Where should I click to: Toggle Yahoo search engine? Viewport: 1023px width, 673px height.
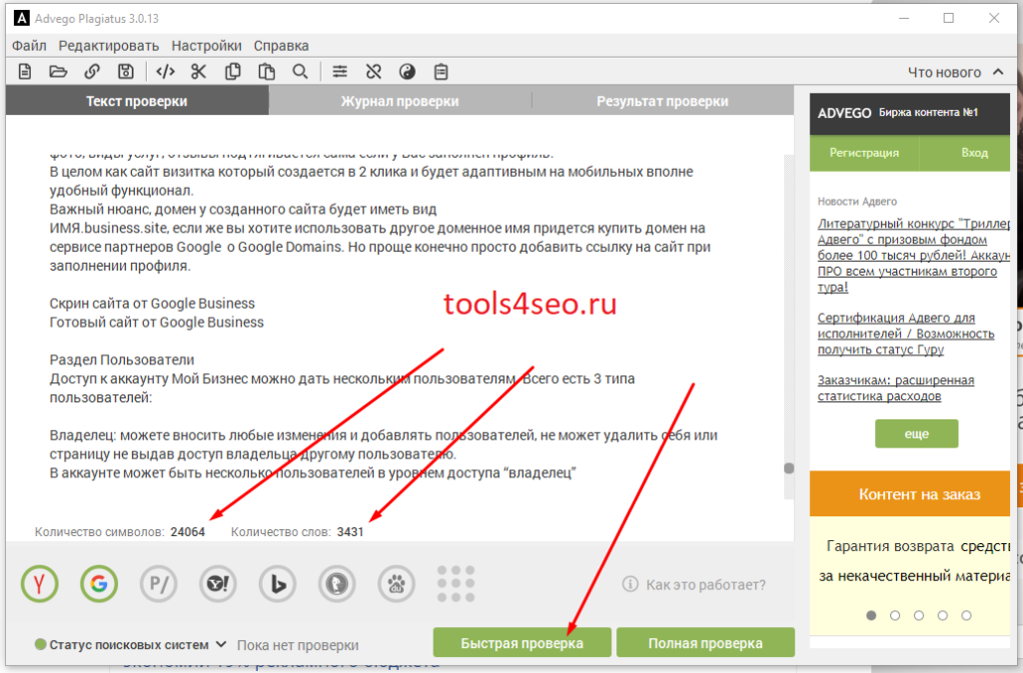tap(218, 584)
